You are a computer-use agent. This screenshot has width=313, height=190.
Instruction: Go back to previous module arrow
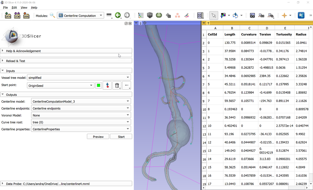118,16
